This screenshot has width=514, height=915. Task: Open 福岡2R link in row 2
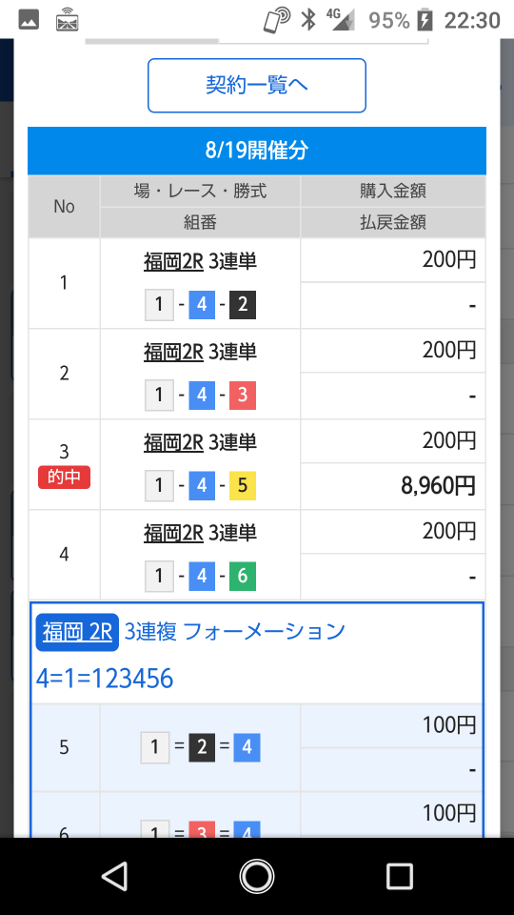click(173, 352)
